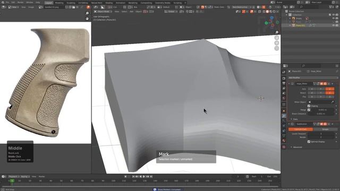
Task: Play the timeline animation forward
Action: [144, 177]
